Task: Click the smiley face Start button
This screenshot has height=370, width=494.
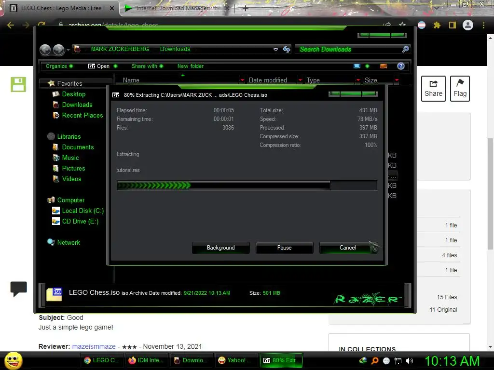Action: [x=13, y=360]
